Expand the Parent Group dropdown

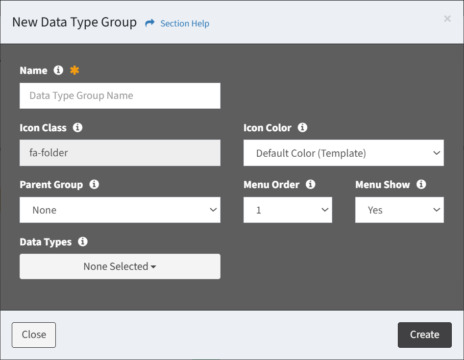[120, 210]
